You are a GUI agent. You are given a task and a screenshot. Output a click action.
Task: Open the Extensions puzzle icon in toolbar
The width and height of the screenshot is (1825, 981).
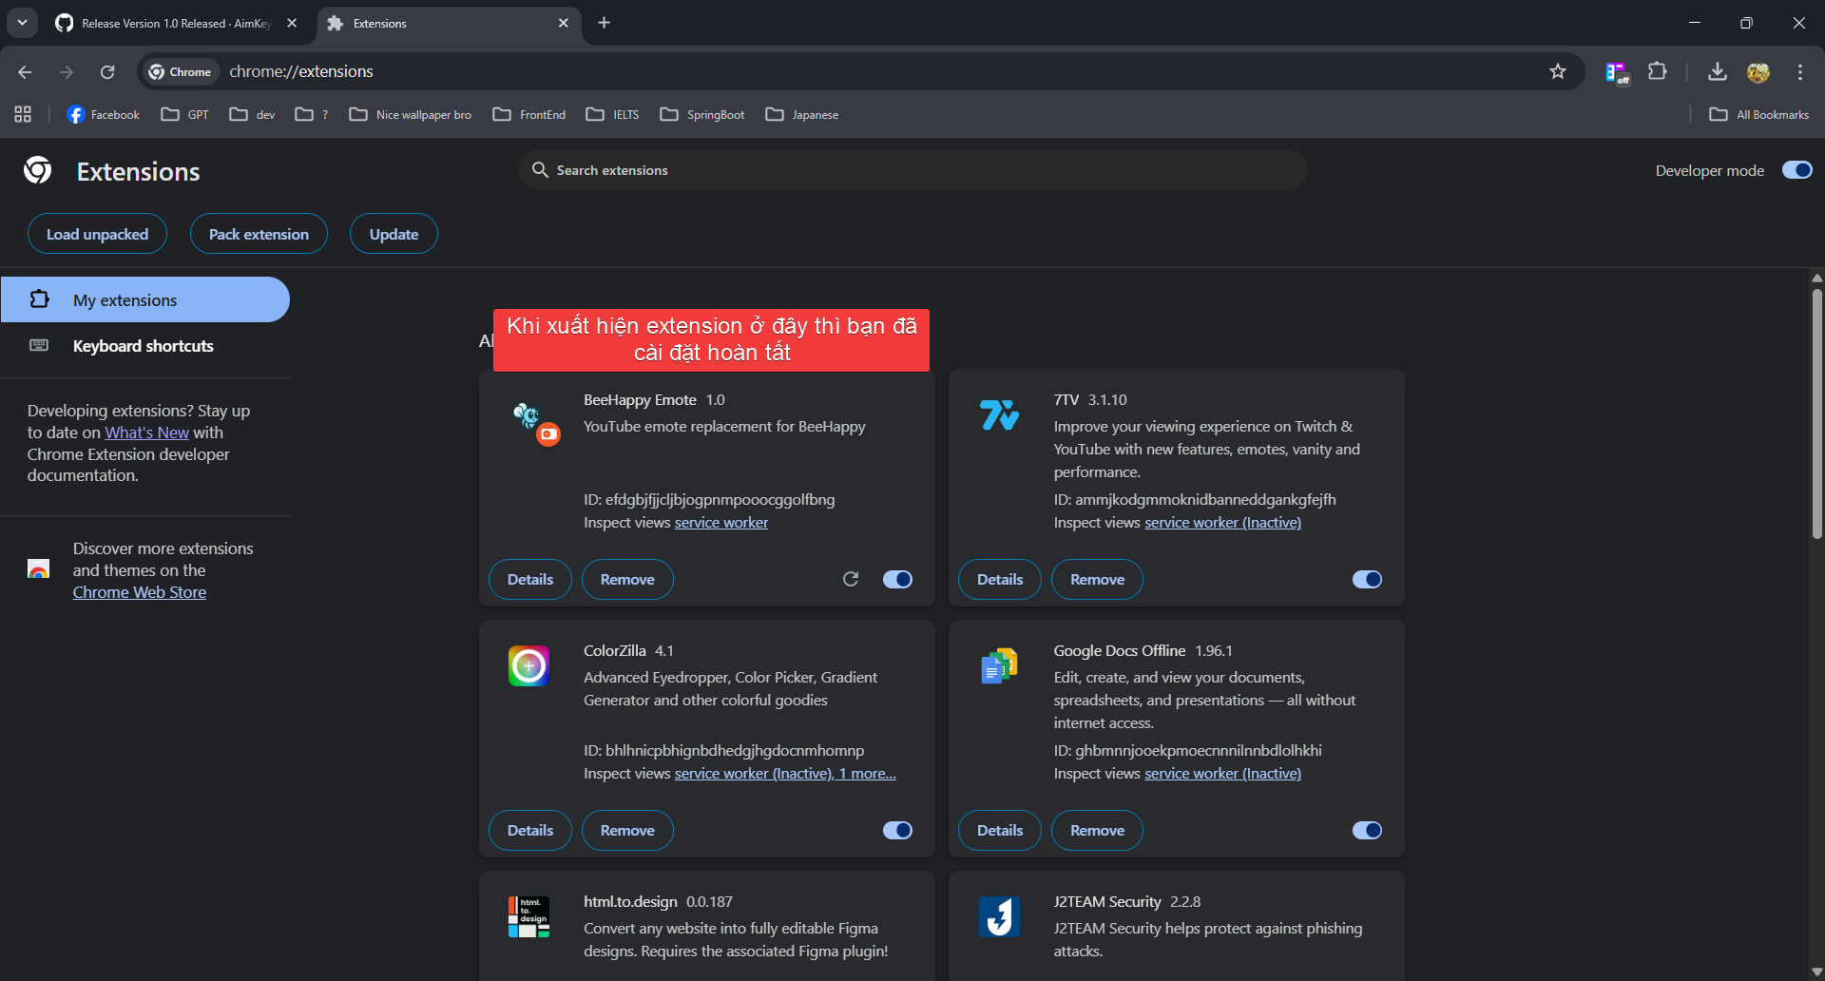(1657, 71)
